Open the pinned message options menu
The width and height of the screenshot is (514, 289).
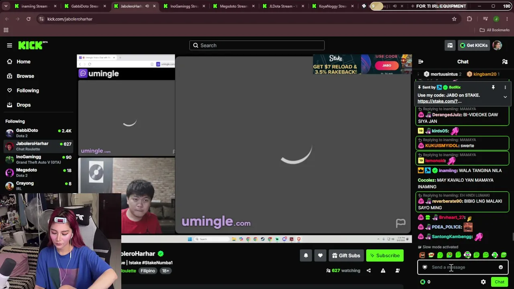coord(505,87)
